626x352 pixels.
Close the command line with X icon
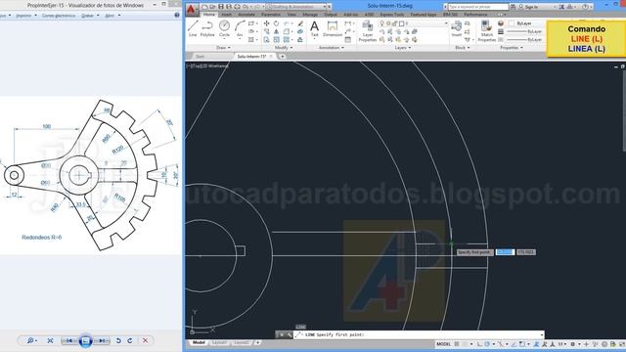click(x=282, y=334)
